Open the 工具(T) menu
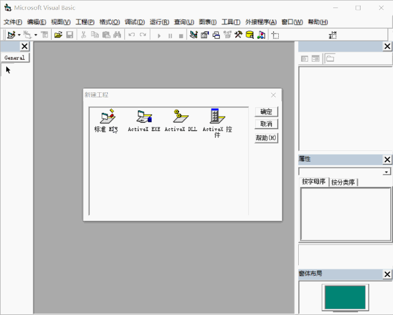393x315 pixels. [x=231, y=22]
